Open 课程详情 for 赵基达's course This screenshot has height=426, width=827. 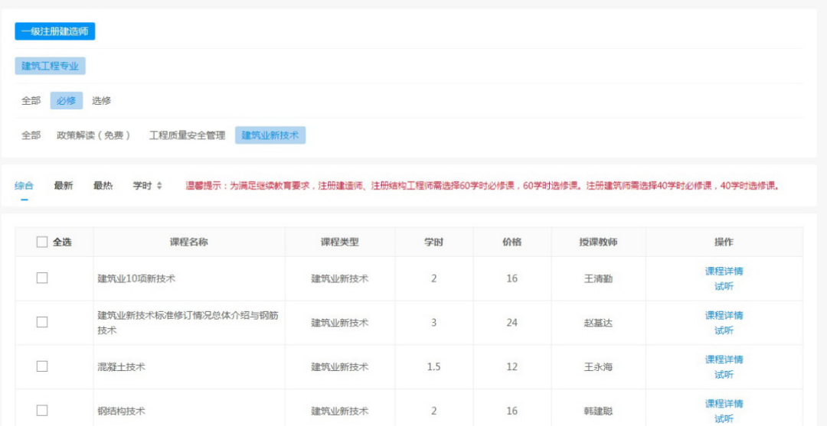(724, 315)
